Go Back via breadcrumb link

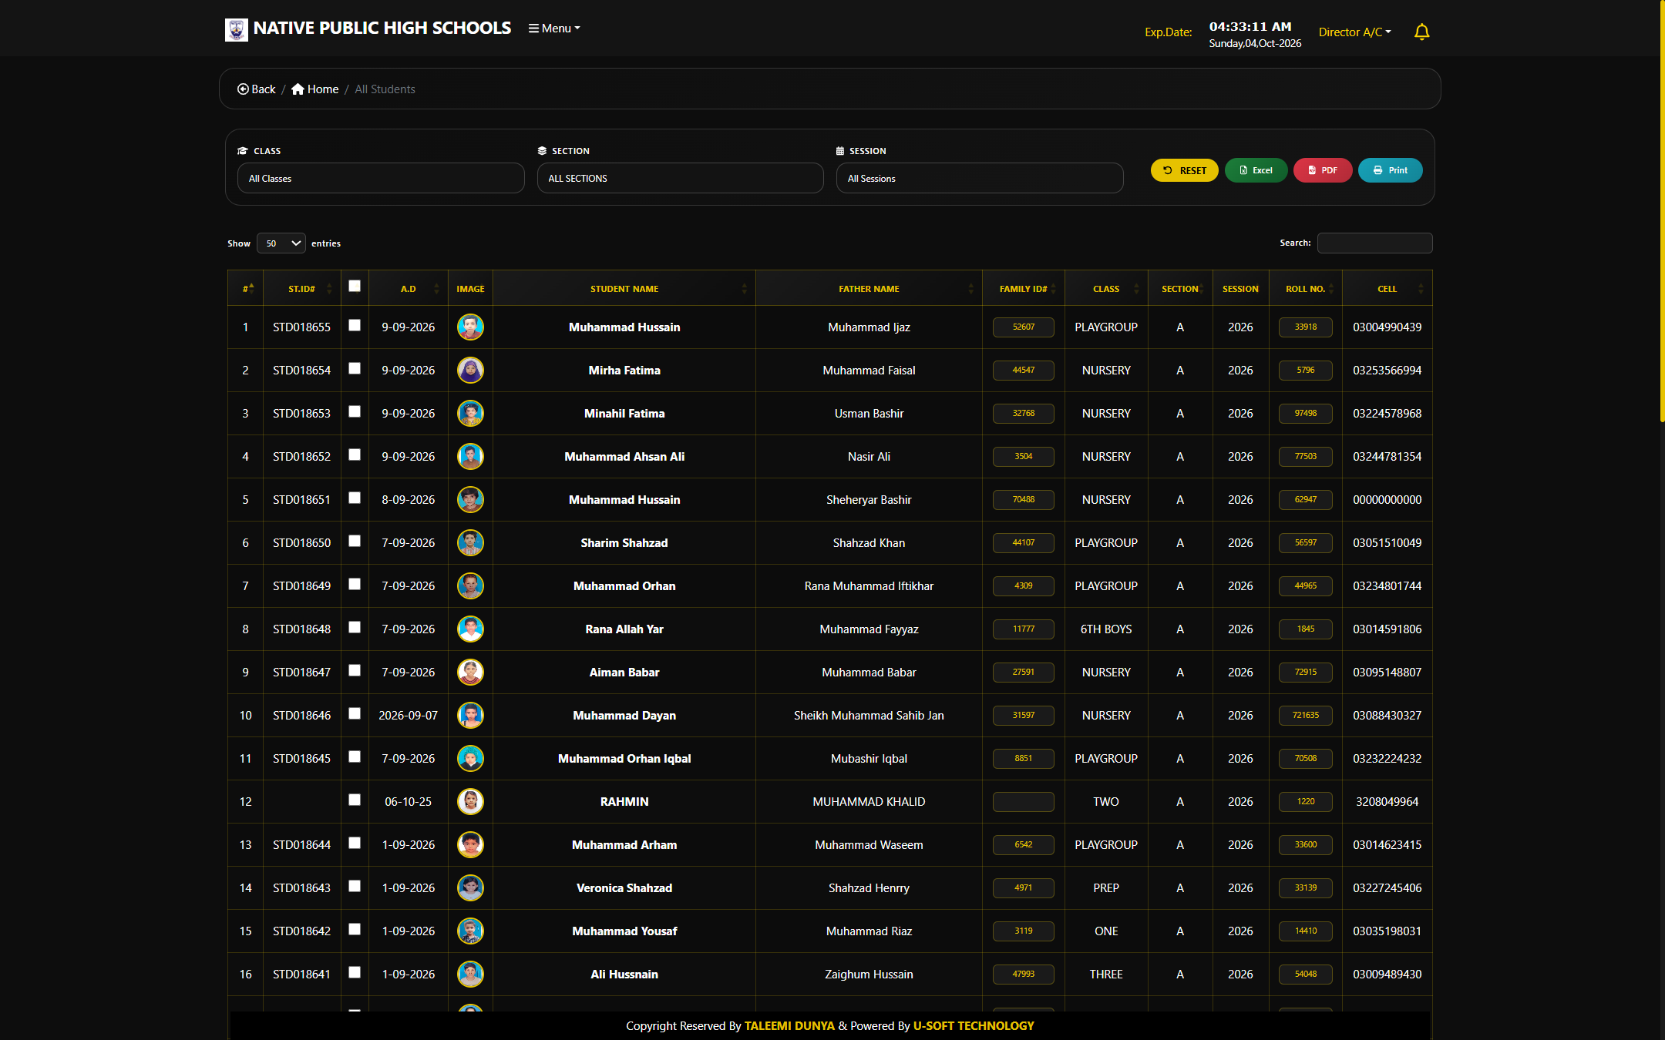(256, 89)
